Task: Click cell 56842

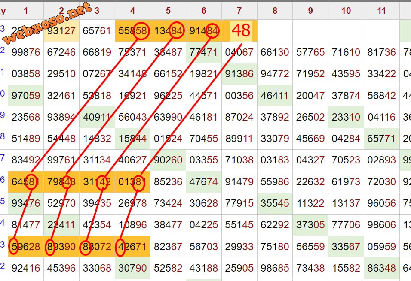Action: [381, 96]
